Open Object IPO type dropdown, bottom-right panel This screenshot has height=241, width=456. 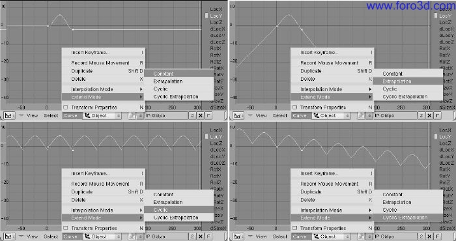(x=332, y=236)
